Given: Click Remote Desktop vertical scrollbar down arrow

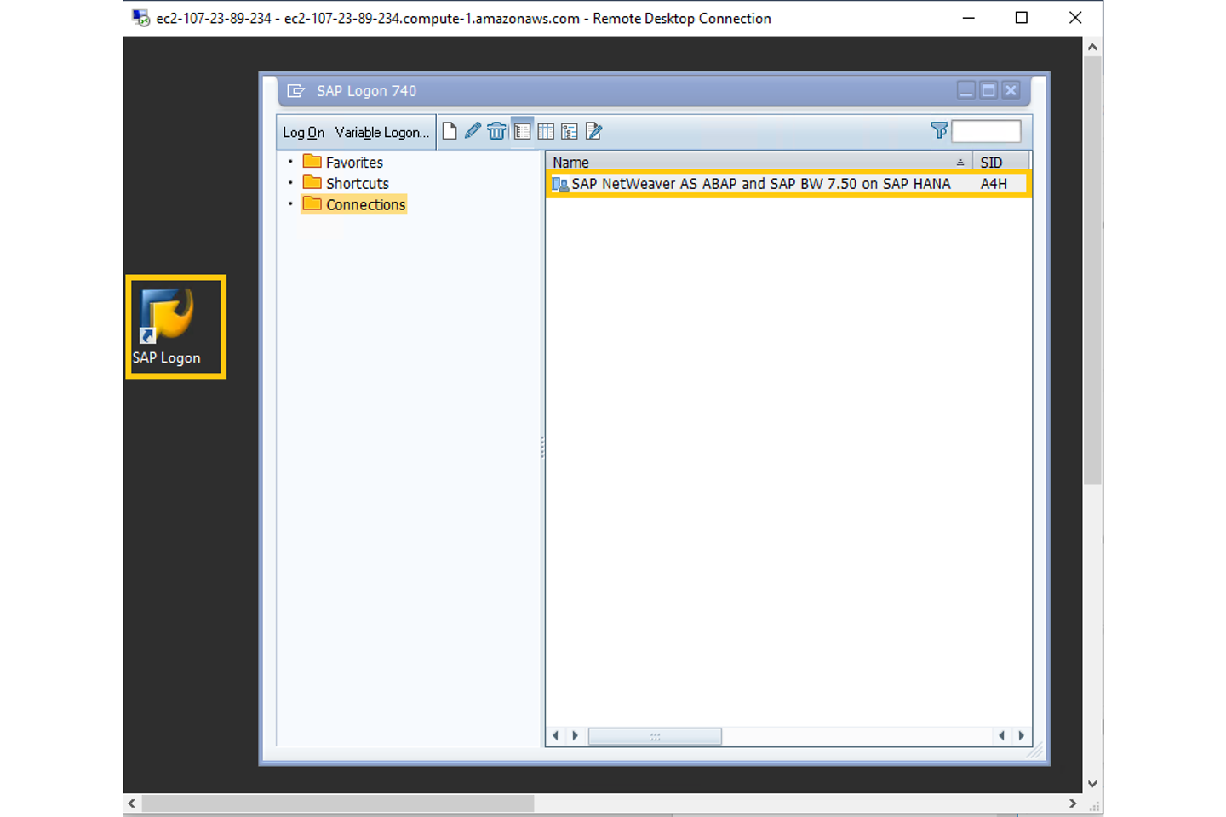Looking at the screenshot, I should point(1092,784).
